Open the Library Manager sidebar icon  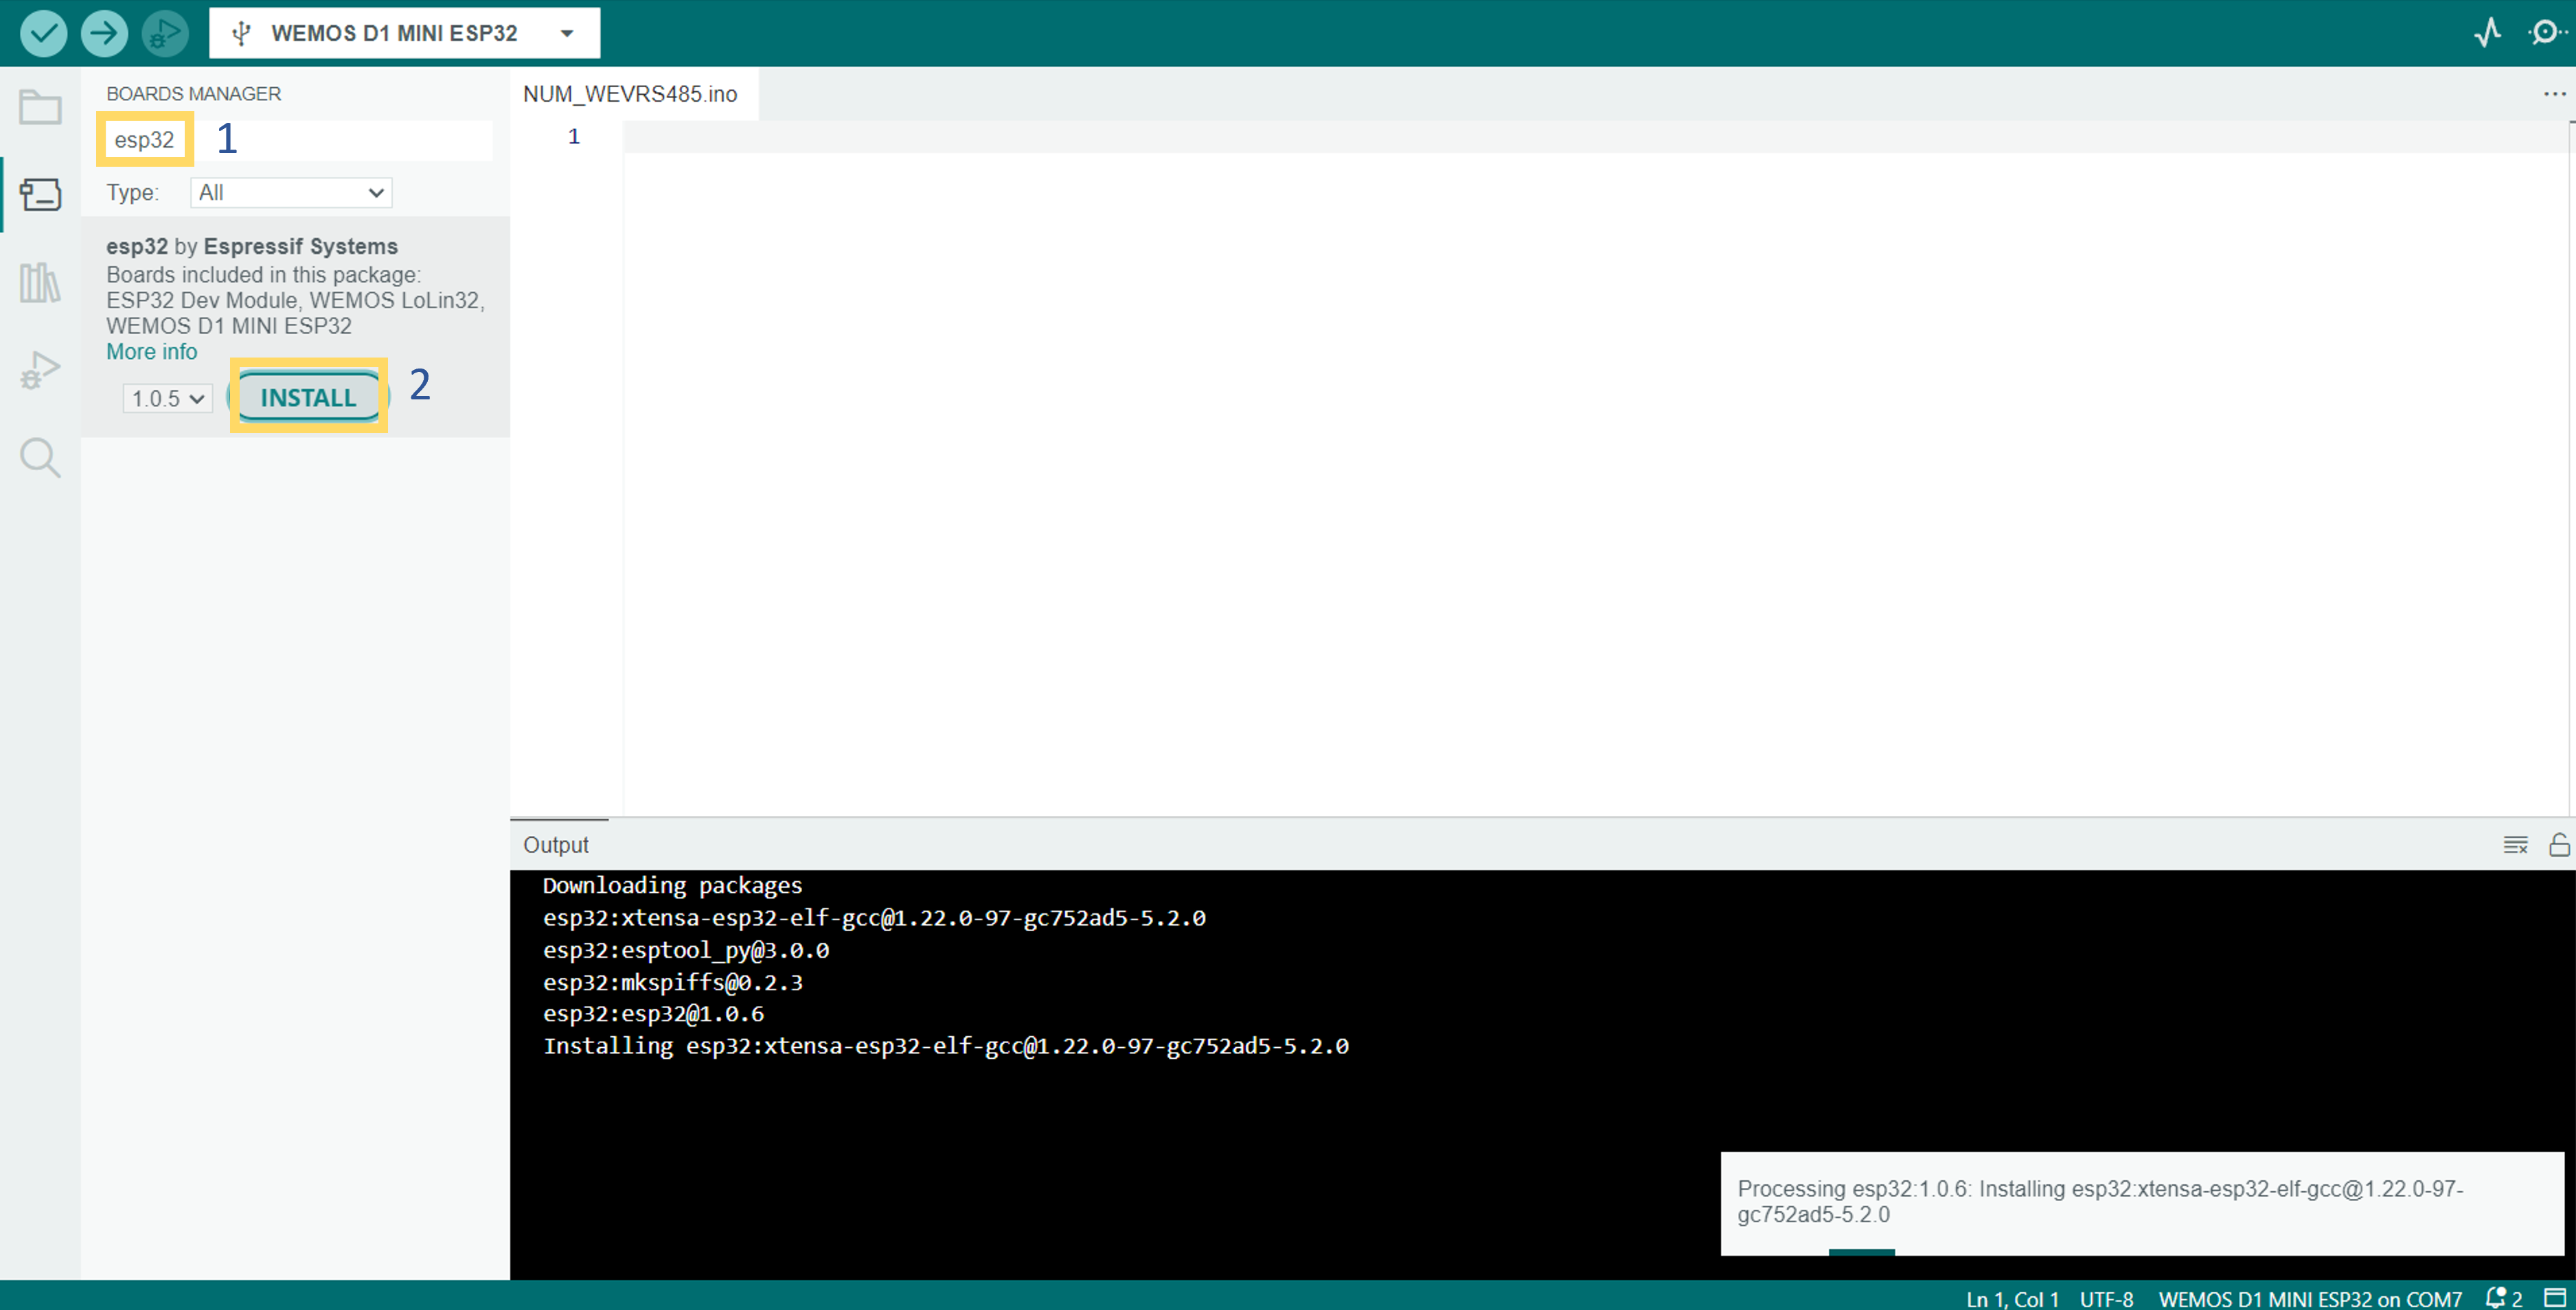(x=40, y=282)
